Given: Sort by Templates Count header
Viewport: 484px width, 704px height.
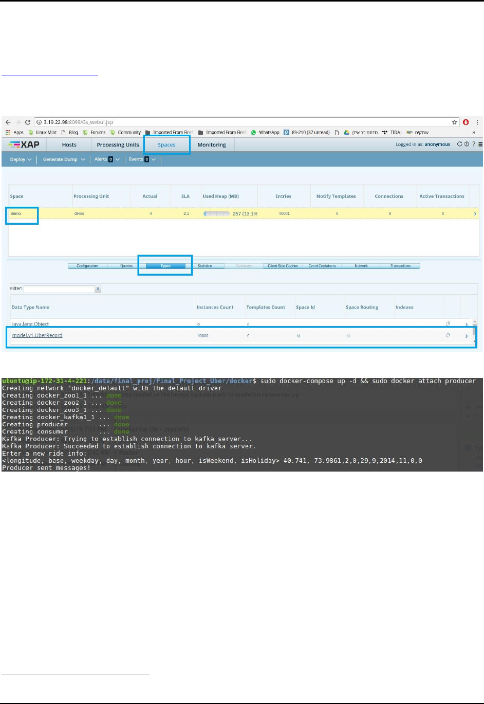Looking at the screenshot, I should [266, 308].
